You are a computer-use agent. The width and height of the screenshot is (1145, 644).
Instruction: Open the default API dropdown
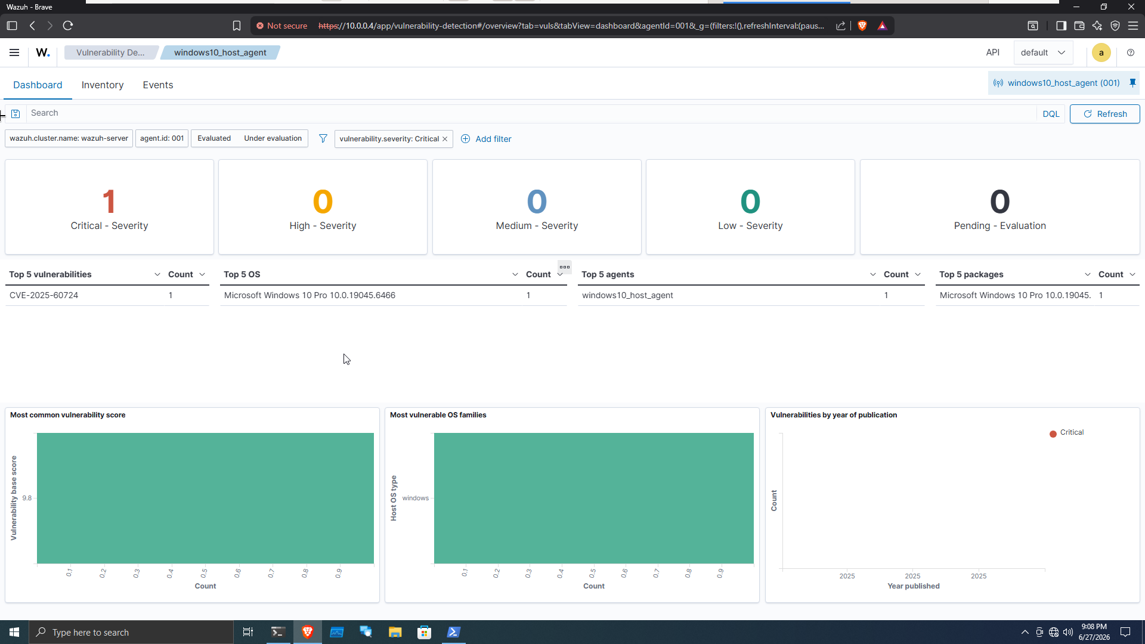click(x=1043, y=52)
